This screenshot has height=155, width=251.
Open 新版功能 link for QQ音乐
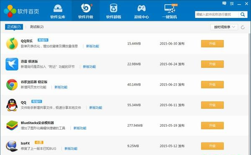pos(92,46)
